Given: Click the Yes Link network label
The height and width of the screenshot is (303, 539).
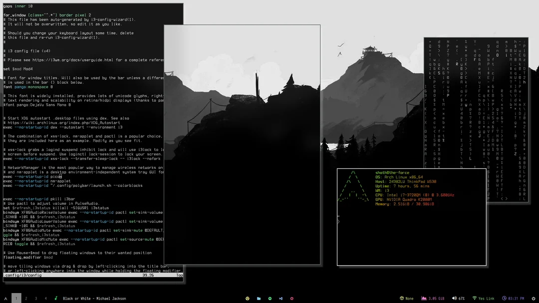Looking at the screenshot, I should click(x=487, y=298).
